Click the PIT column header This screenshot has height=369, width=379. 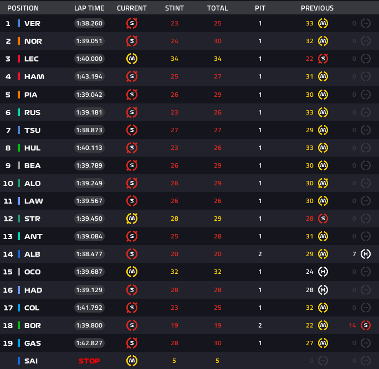click(x=260, y=8)
